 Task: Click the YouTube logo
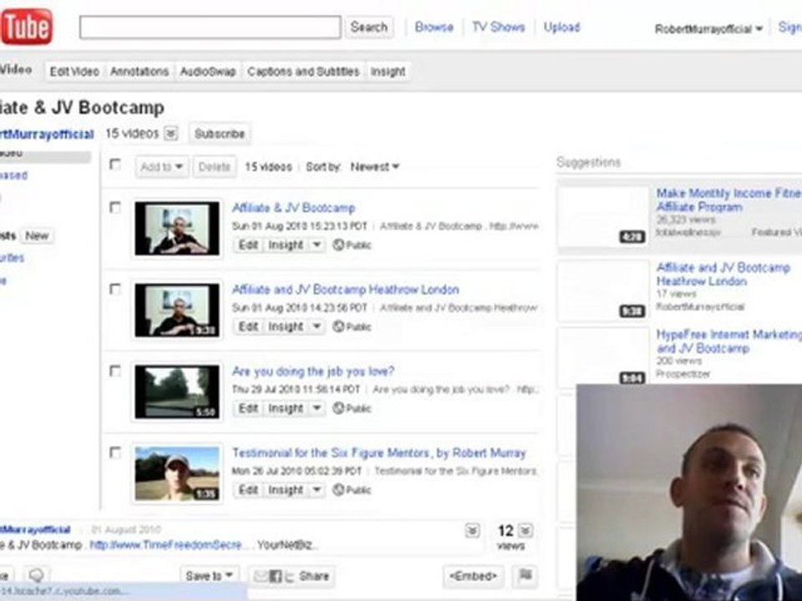pyautogui.click(x=26, y=27)
